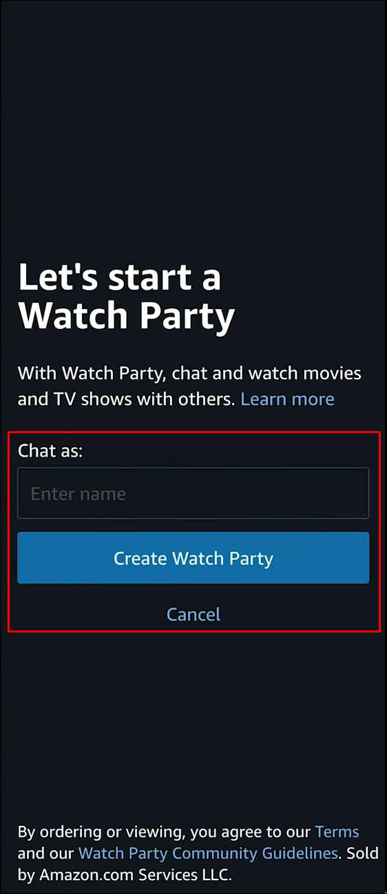This screenshot has width=387, height=894.
Task: Click the 'and TV shows with others.' text
Action: (127, 399)
